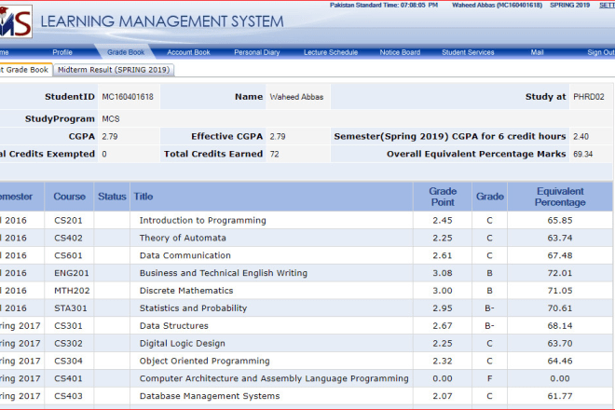Open Mail from the navigation bar
Image resolution: width=615 pixels, height=410 pixels.
(x=537, y=52)
